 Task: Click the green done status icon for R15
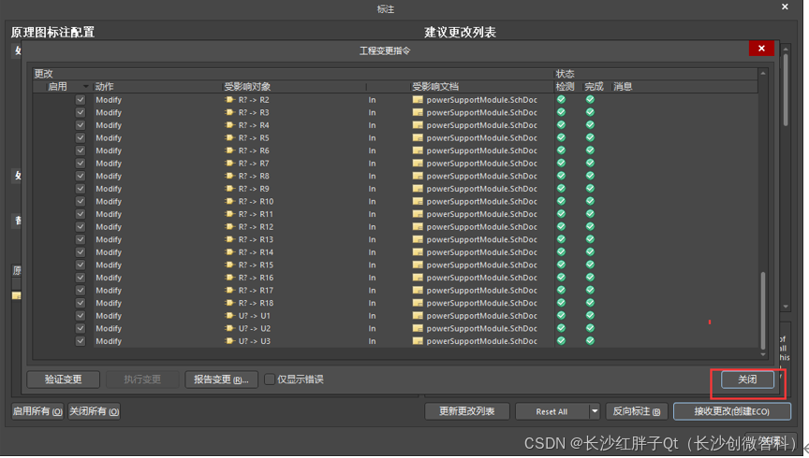click(590, 265)
